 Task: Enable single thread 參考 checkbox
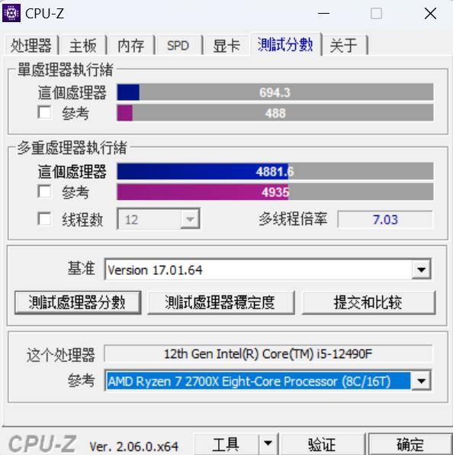tap(45, 112)
